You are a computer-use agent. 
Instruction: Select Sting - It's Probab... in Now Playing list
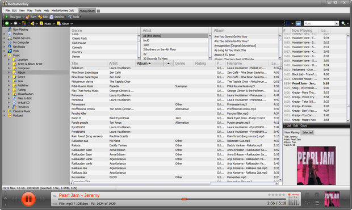coord(315,88)
